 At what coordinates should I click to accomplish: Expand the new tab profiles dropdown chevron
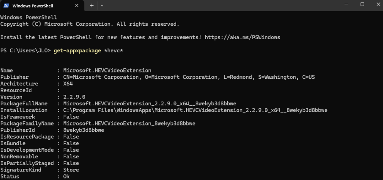pyautogui.click(x=102, y=5)
